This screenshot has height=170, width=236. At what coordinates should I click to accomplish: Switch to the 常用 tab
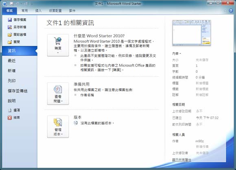click(x=24, y=11)
